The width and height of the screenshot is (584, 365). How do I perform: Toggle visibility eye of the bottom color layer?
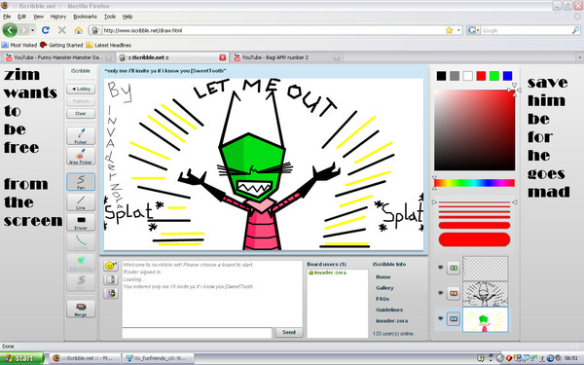coord(441,318)
